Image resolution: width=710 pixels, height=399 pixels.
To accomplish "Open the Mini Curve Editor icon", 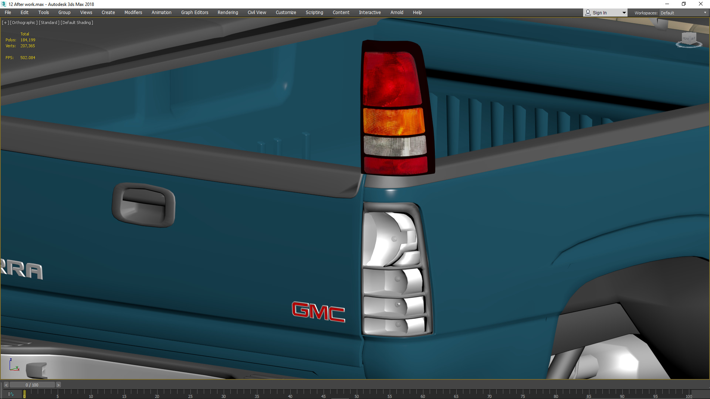I will tap(11, 394).
